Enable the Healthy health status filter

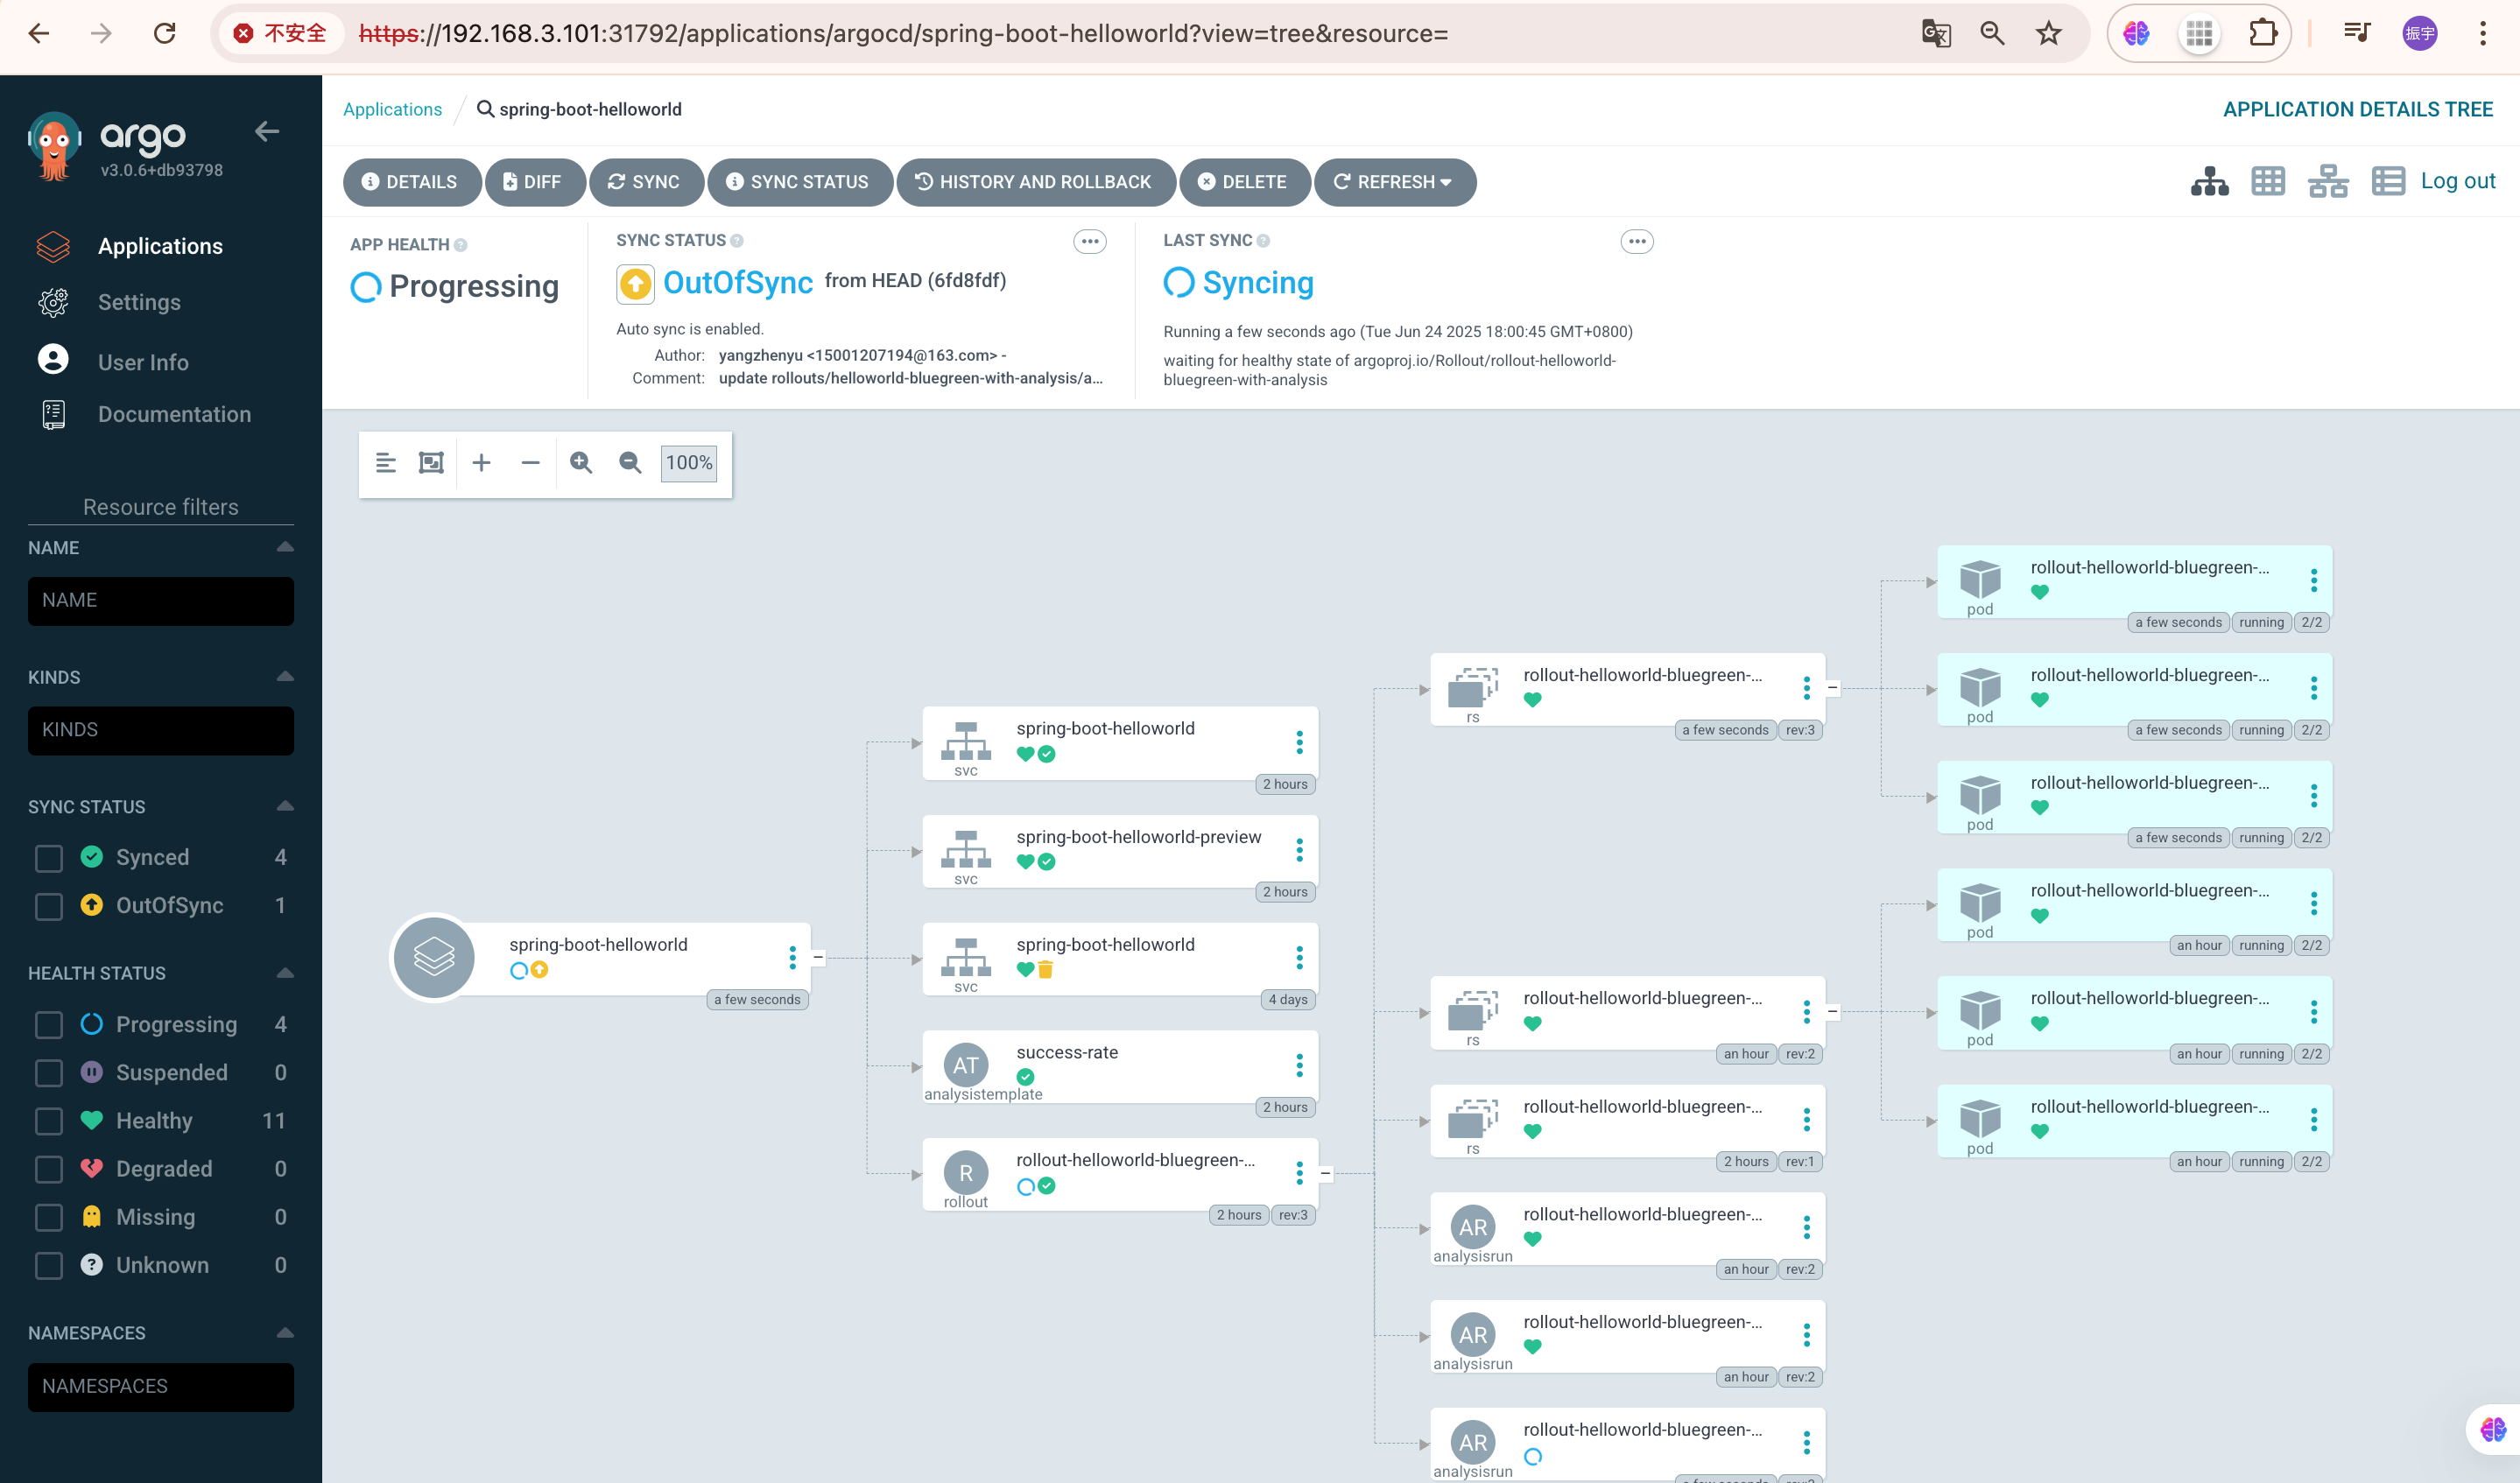[x=48, y=1121]
